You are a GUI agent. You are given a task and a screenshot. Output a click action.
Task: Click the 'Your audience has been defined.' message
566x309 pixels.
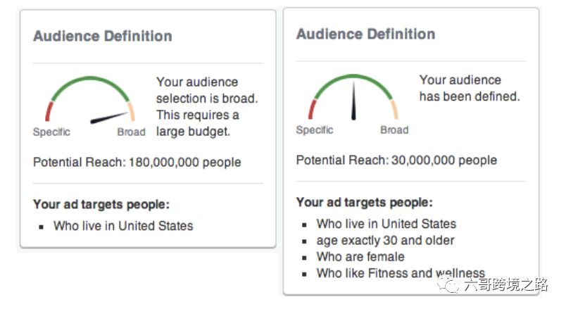[x=469, y=88]
